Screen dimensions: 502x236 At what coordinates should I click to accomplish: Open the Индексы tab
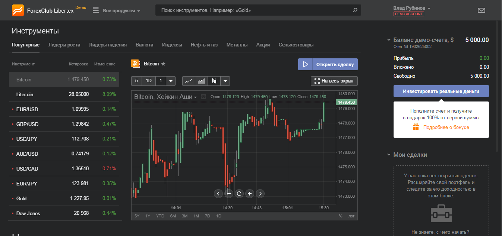point(172,45)
